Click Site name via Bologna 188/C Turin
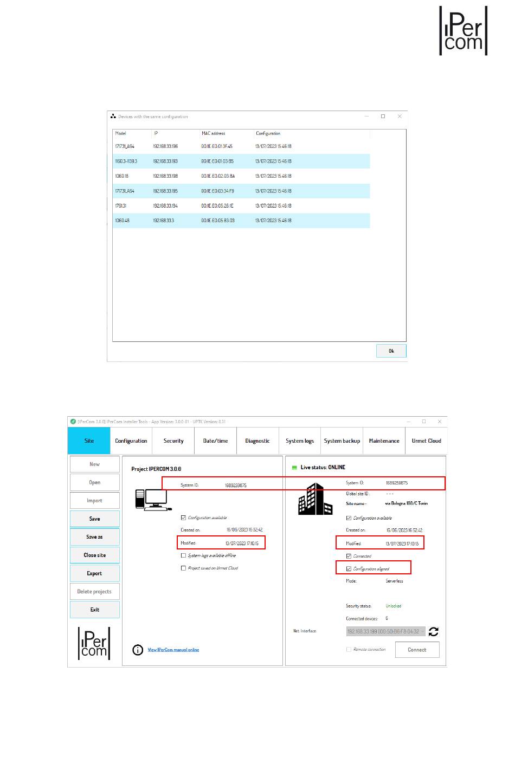 pyautogui.click(x=406, y=503)
